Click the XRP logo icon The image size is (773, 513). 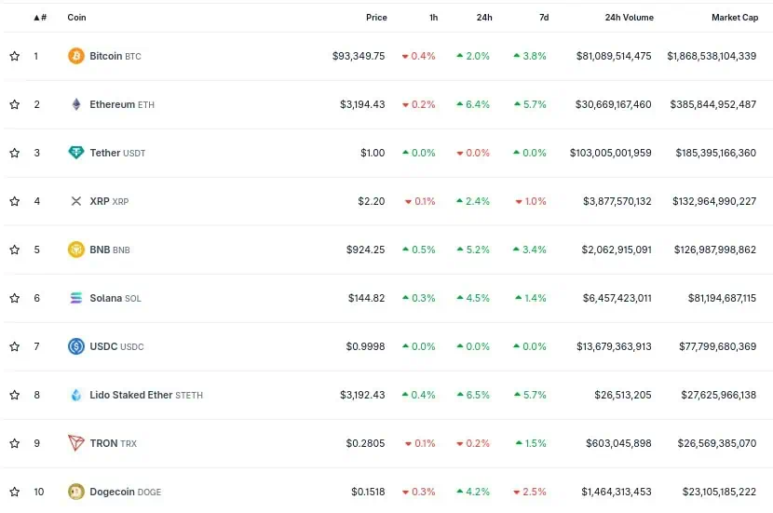pyautogui.click(x=75, y=201)
